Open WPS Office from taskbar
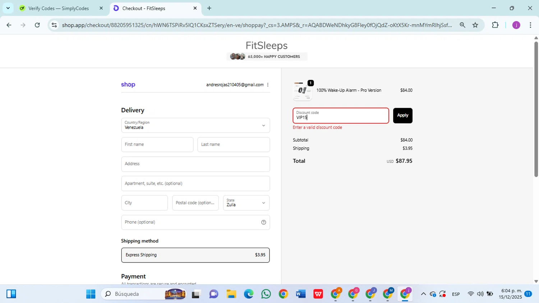 (x=318, y=294)
